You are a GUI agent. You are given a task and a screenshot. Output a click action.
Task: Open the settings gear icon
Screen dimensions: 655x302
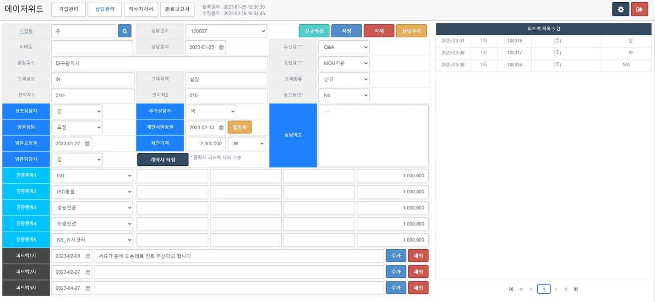coord(621,9)
